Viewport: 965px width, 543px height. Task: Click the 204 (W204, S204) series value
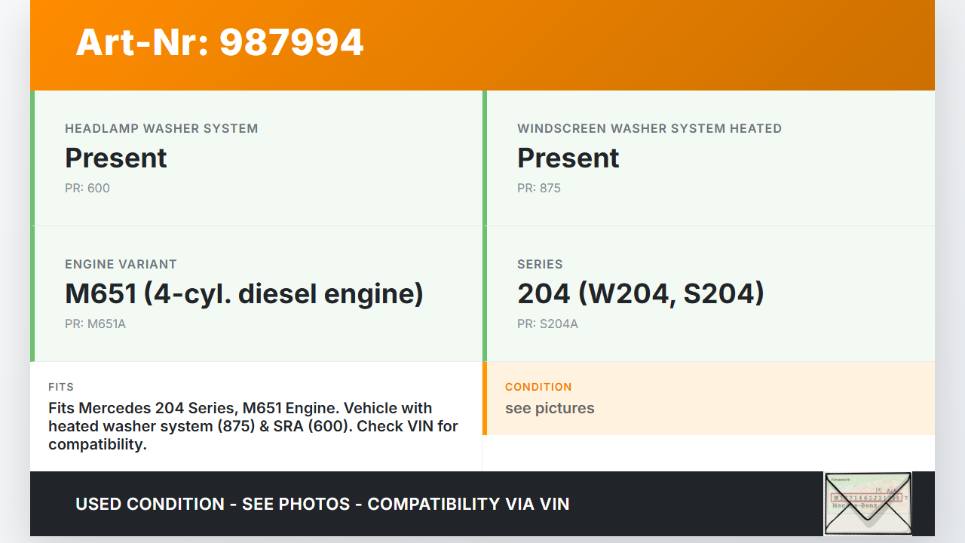tap(641, 294)
